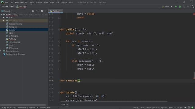Viewport: 195px width, 109px height.
Task: Click Tic Tac Toe AI breadcrumb
Action: 8,7
